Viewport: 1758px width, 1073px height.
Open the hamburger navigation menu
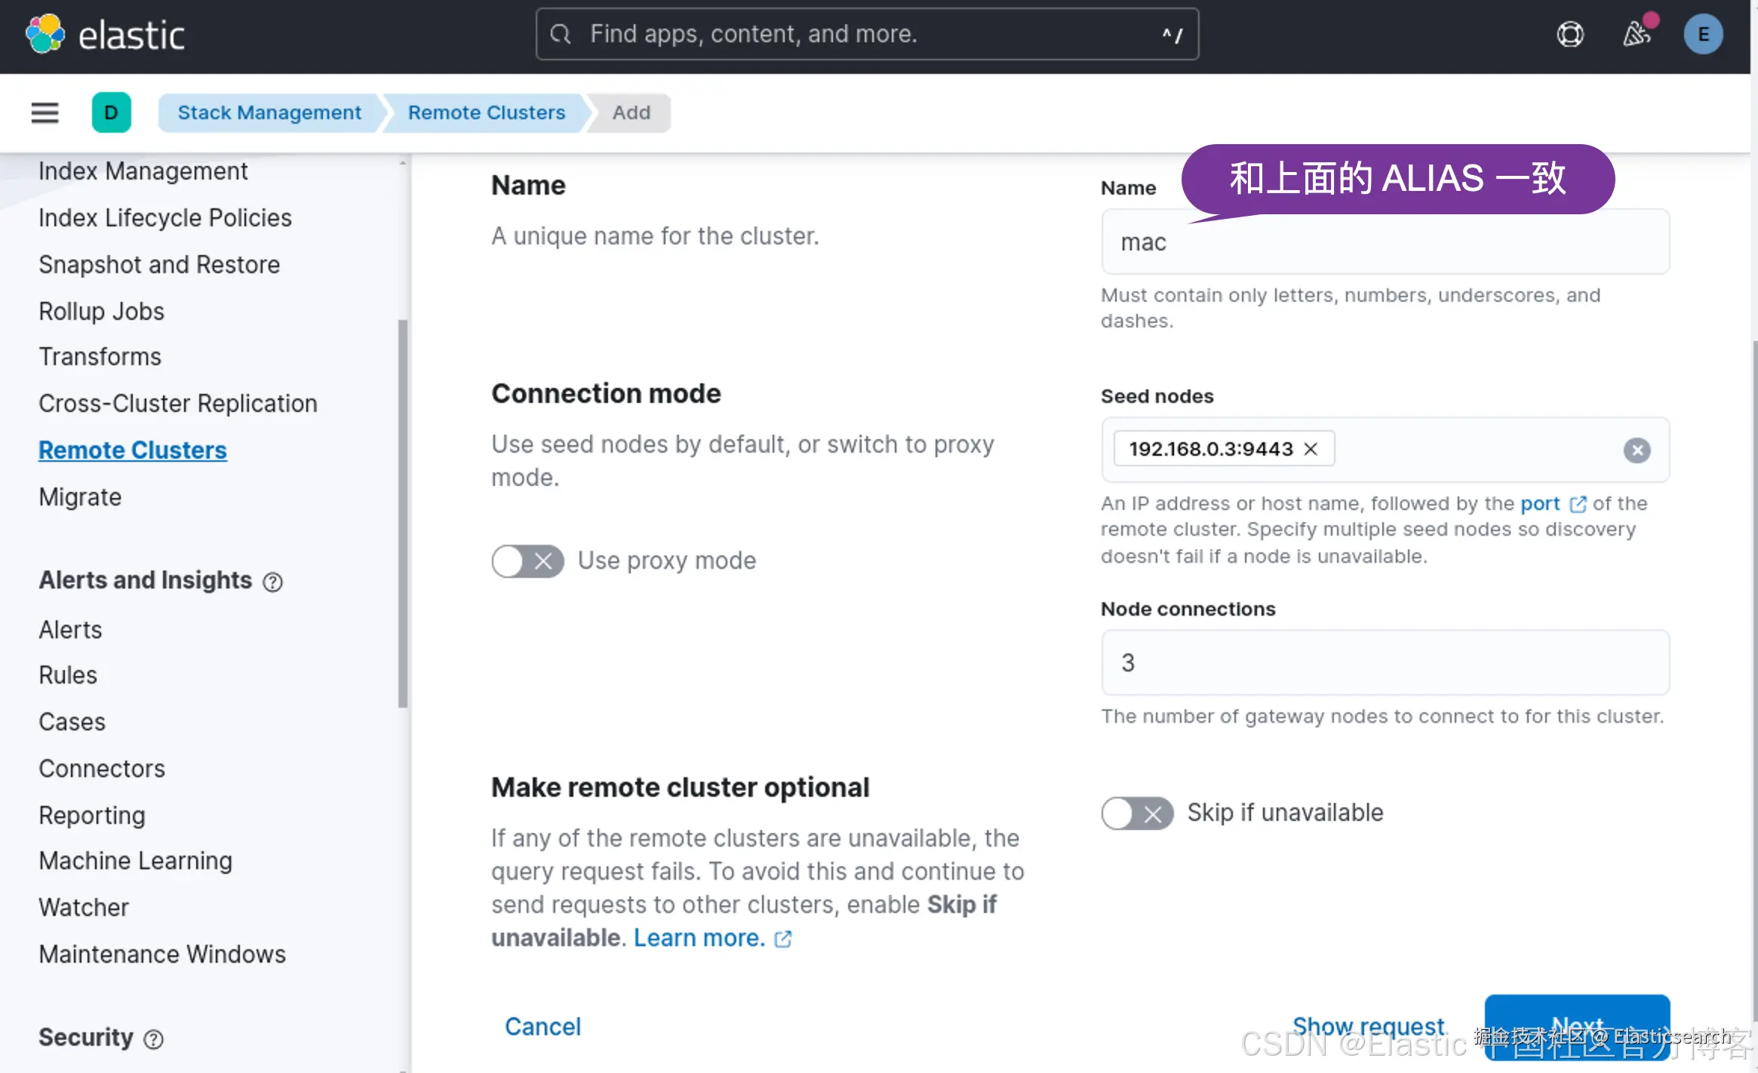tap(45, 113)
